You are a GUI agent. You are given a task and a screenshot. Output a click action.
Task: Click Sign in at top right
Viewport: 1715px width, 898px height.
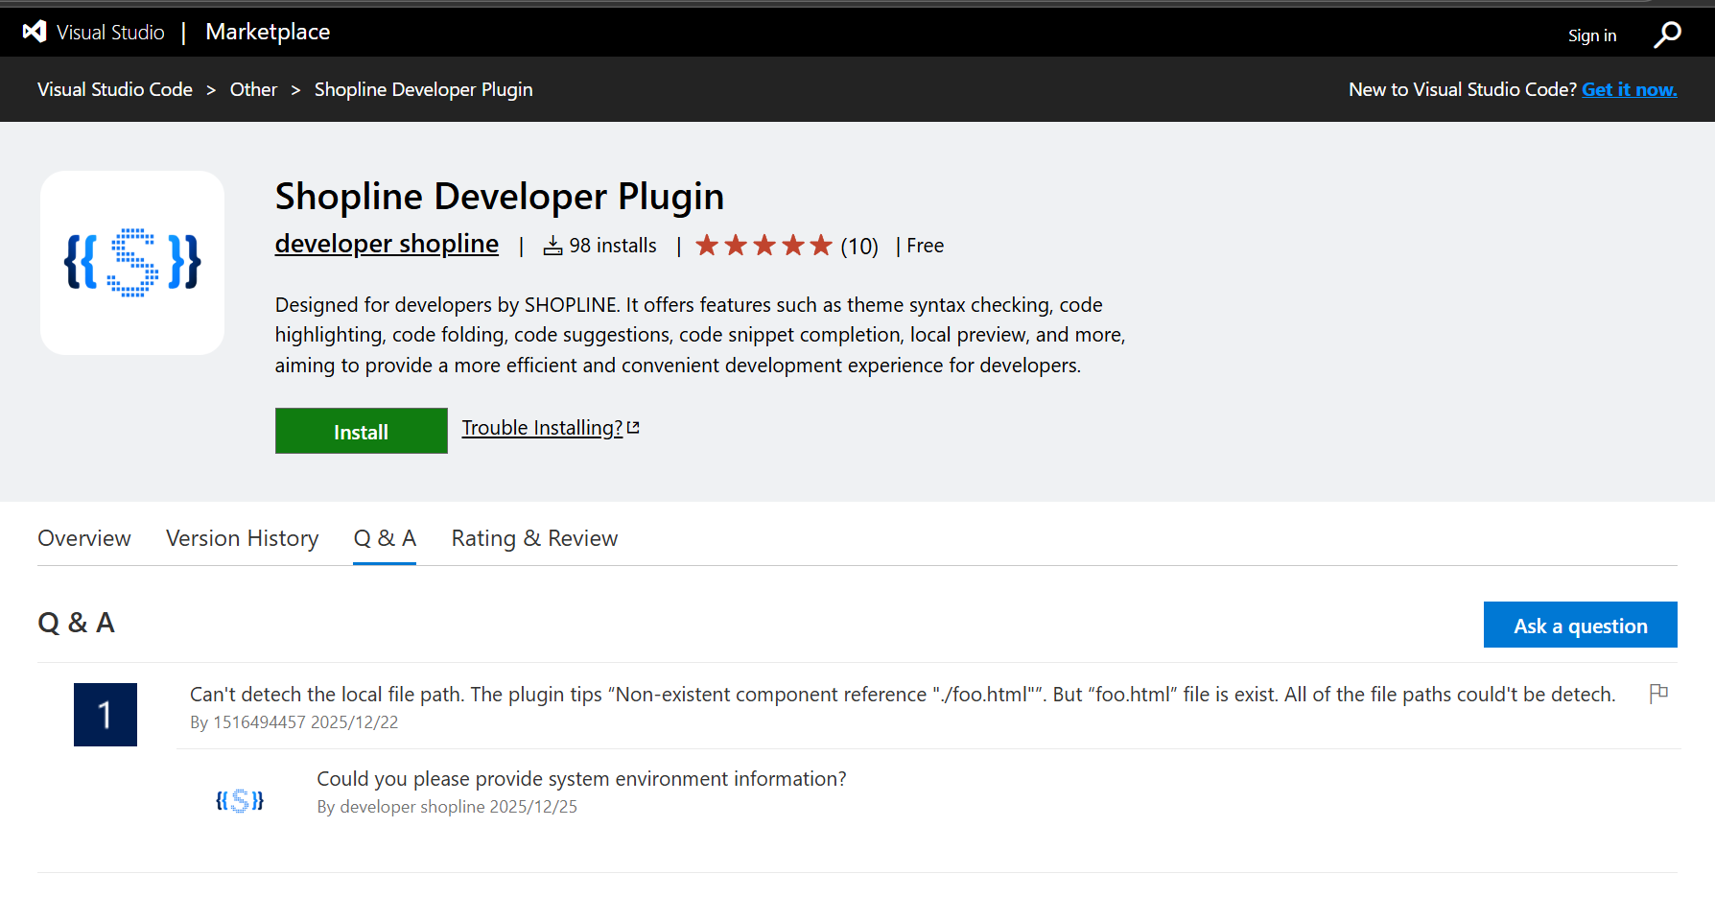[x=1591, y=35]
